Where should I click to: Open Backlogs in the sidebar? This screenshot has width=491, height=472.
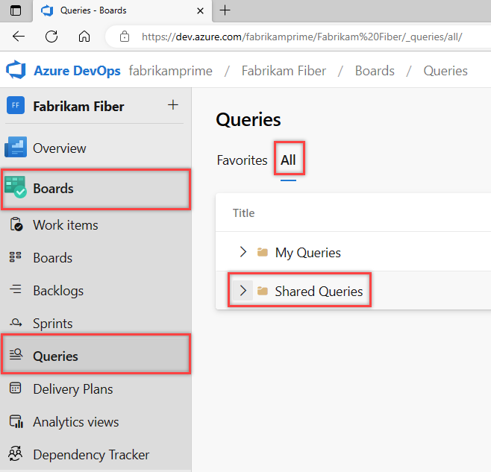click(x=58, y=291)
